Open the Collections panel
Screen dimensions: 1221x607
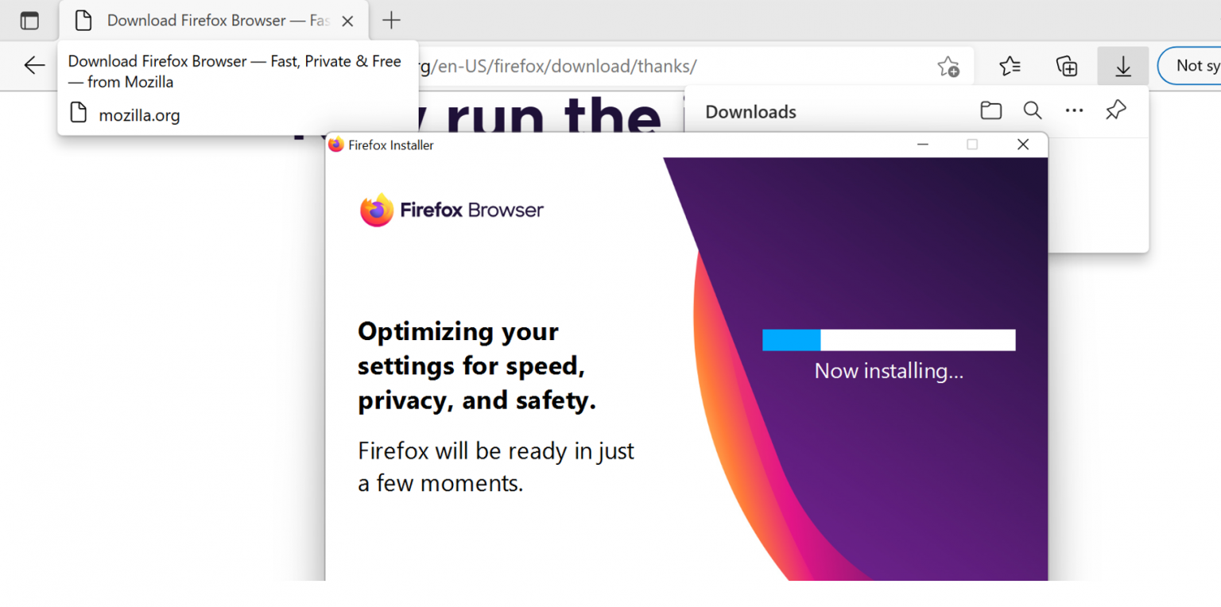[1066, 66]
